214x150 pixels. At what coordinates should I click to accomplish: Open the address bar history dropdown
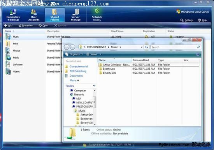[x=142, y=47]
